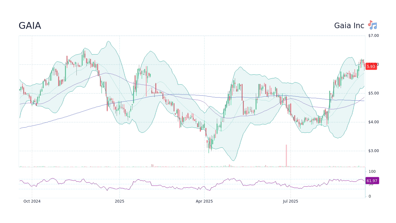Open the Gaia Inc company name link
The height and width of the screenshot is (223, 396).
tap(349, 25)
